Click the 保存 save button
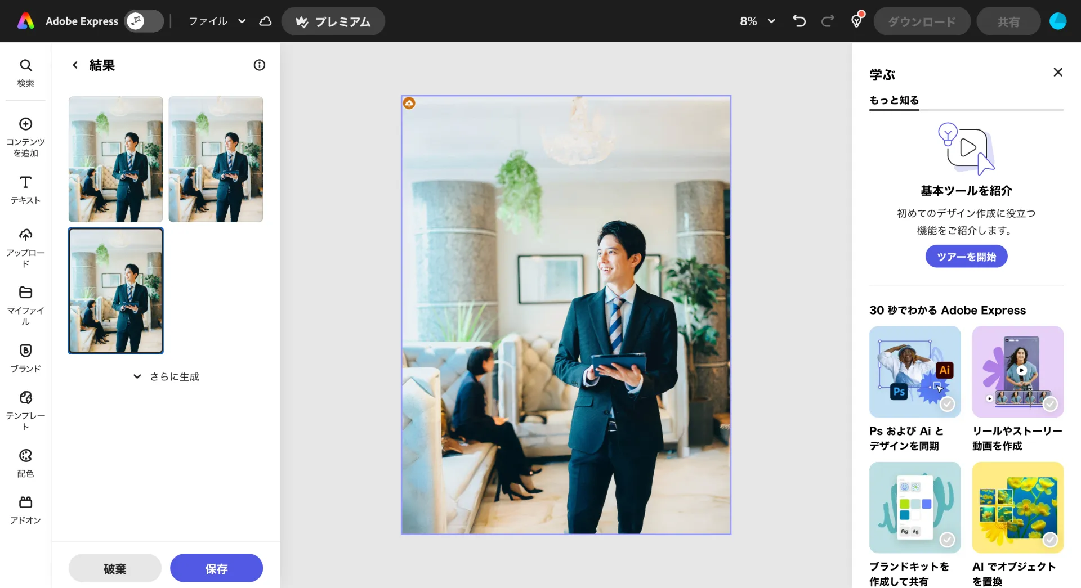This screenshot has width=1081, height=588. coord(216,568)
